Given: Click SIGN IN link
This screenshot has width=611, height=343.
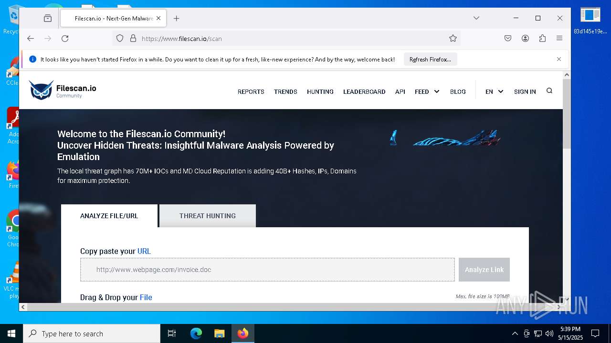Looking at the screenshot, I should point(525,91).
